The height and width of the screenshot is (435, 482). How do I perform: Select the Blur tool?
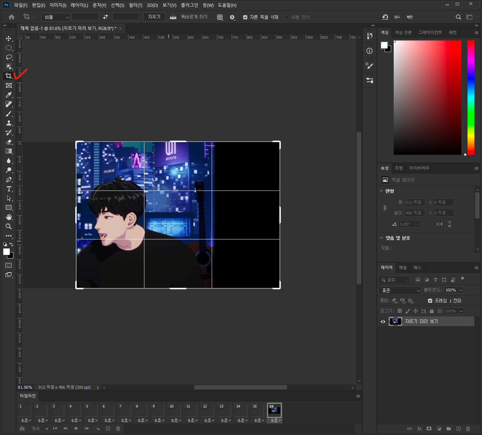[9, 161]
